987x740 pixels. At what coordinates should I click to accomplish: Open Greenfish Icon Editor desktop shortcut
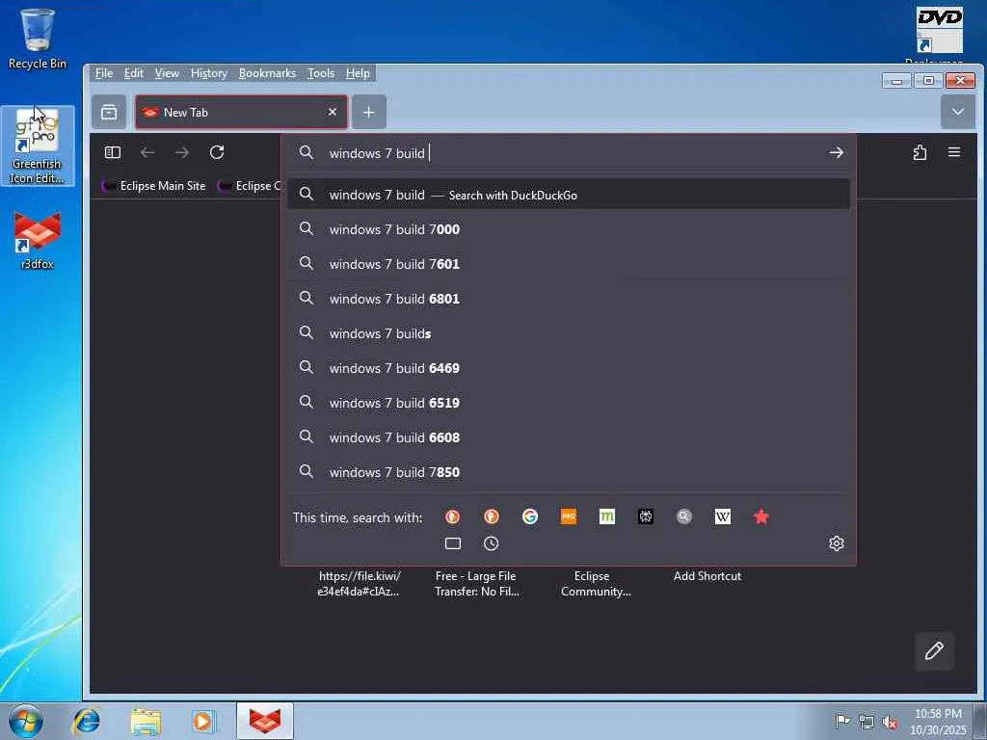click(38, 146)
